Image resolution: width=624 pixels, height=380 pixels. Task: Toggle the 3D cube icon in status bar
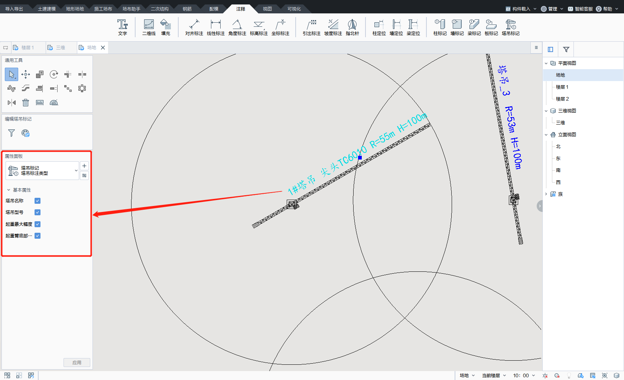point(617,376)
